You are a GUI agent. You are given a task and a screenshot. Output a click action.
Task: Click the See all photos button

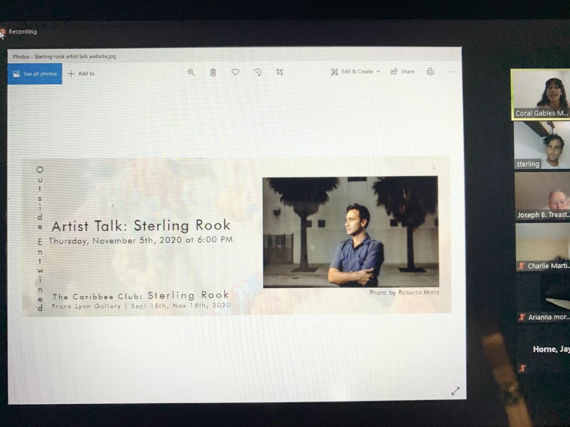tap(35, 74)
